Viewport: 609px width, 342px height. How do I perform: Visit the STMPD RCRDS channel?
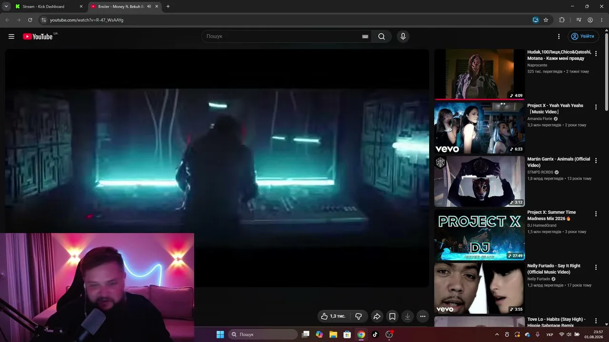pyautogui.click(x=540, y=172)
